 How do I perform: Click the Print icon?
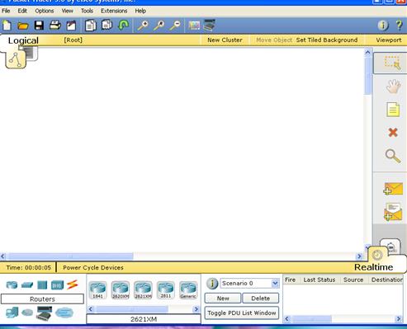point(55,26)
